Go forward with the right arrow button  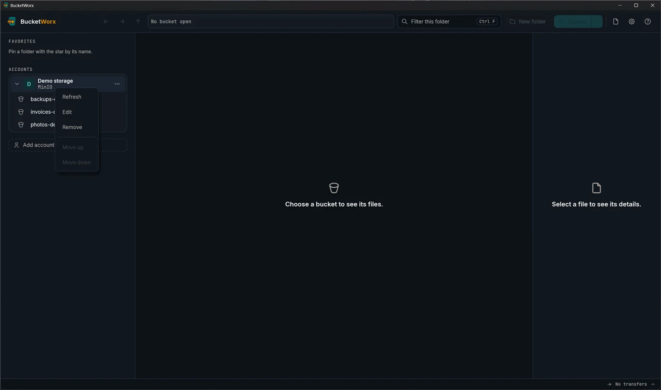pyautogui.click(x=122, y=22)
